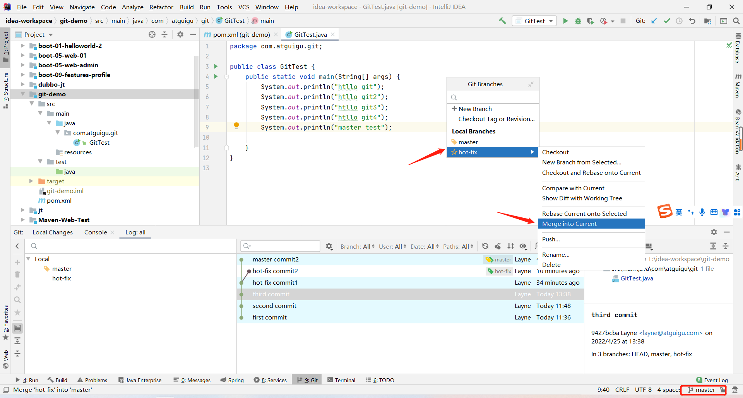Toggle the Database side panel button

738,48
